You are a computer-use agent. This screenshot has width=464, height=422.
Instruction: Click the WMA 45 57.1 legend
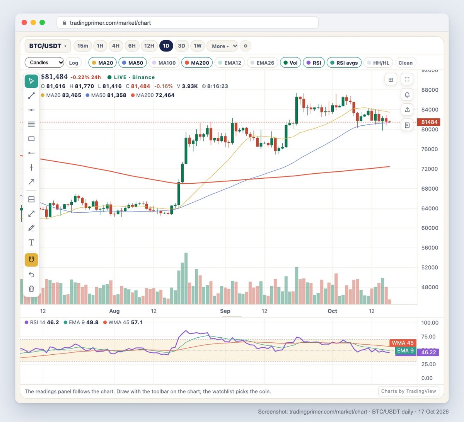(123, 322)
